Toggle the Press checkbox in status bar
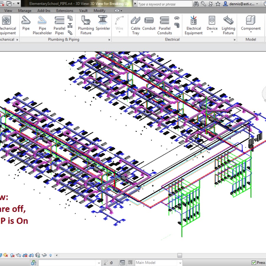This screenshot has height=266, width=266. click(254, 262)
